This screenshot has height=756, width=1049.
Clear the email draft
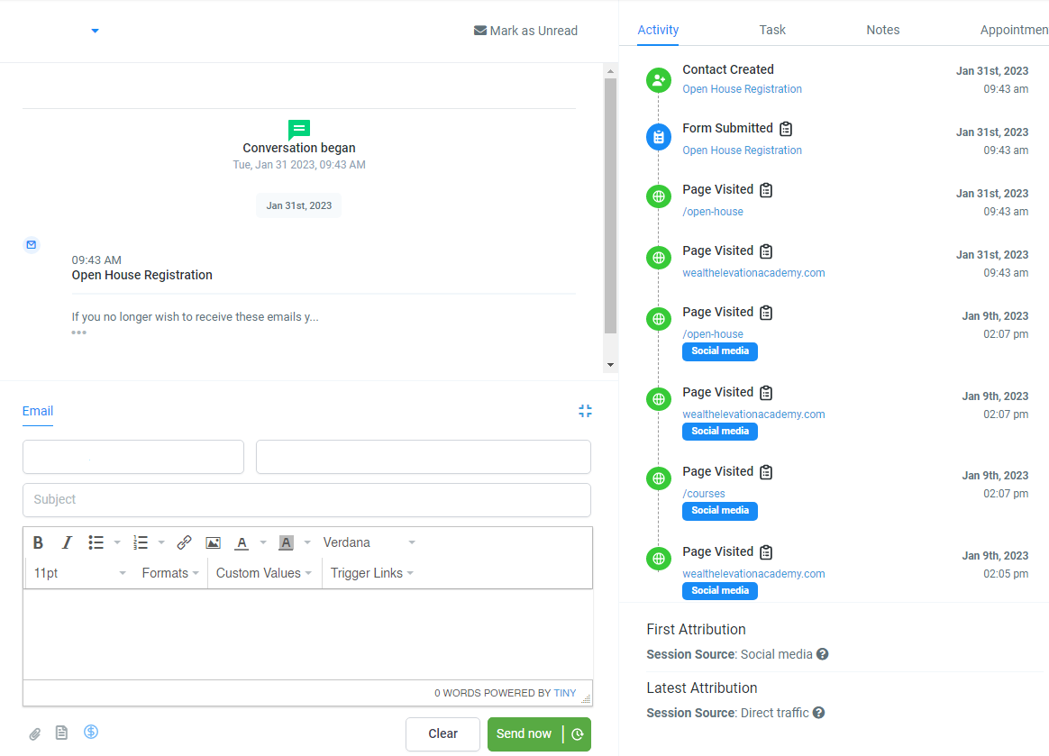click(442, 733)
